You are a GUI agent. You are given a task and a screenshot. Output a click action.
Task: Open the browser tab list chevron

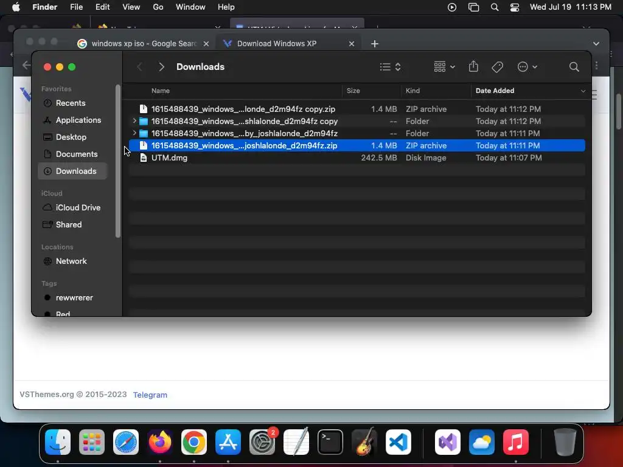click(x=596, y=44)
